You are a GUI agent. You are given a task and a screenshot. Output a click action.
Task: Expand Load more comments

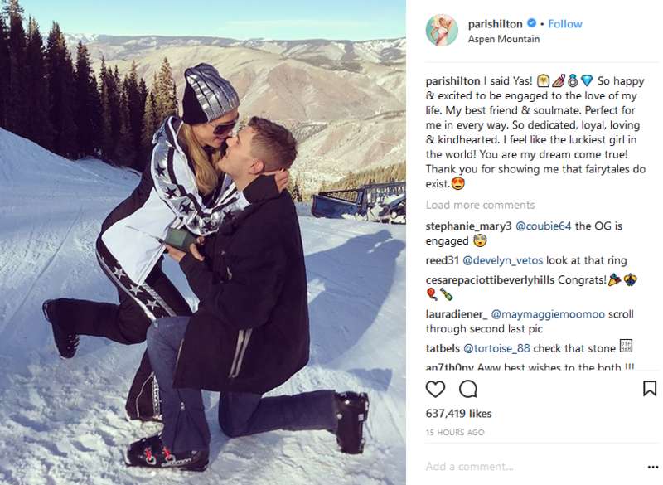[x=480, y=205]
